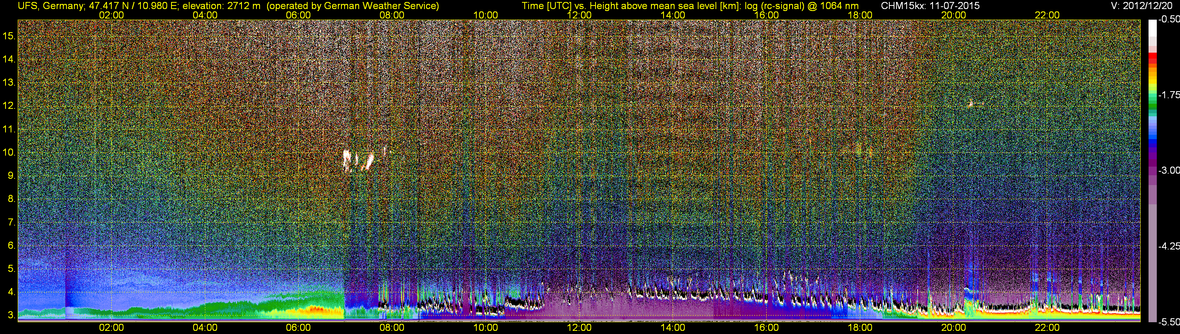
Task: Click the white top segment of the colorbar
Action: (x=1152, y=28)
